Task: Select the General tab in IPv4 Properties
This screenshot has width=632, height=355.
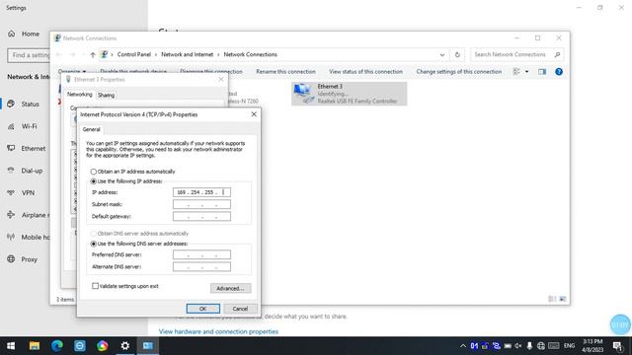Action: (92, 129)
